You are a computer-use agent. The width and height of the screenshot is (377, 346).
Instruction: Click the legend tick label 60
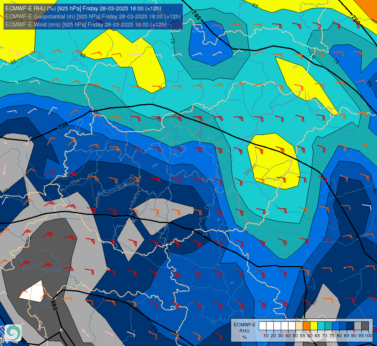tap(310, 336)
